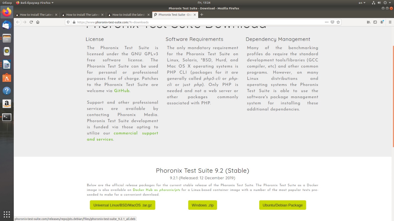Download the Ubuntu/Debian Package
The width and height of the screenshot is (394, 221).
click(283, 205)
